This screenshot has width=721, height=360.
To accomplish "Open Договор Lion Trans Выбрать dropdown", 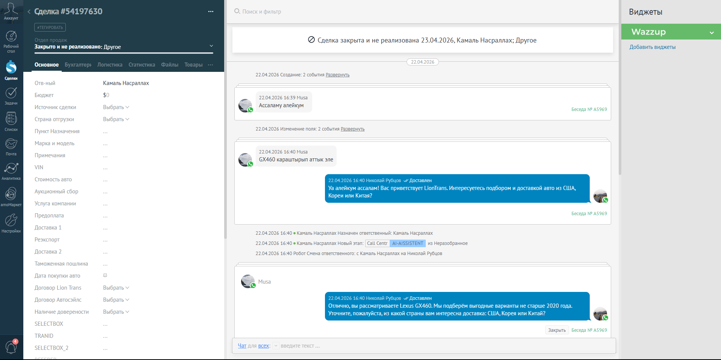I will click(x=116, y=288).
